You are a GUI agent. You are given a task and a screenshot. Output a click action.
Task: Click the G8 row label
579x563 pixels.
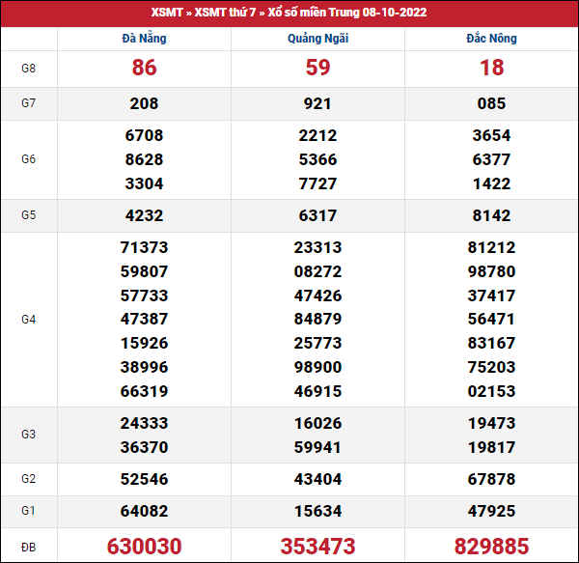(x=28, y=69)
